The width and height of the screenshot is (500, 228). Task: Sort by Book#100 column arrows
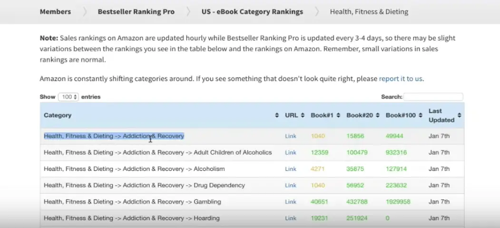(x=421, y=116)
